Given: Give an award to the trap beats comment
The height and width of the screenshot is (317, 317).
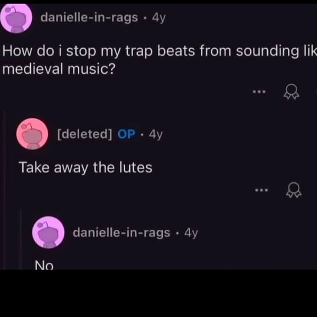Looking at the screenshot, I should tap(291, 92).
